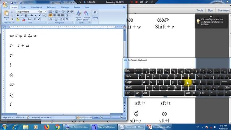The image size is (231, 130).
Task: Stop the screen recording
Action: click(x=136, y=2)
